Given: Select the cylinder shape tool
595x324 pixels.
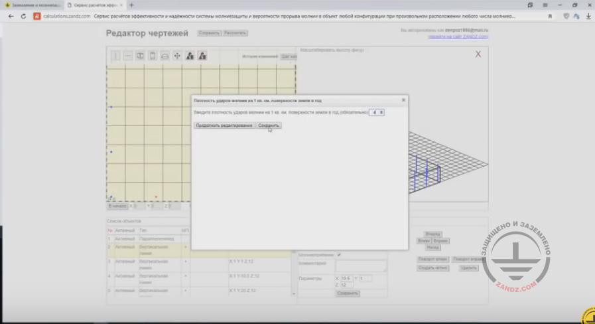Looking at the screenshot, I should (x=153, y=56).
